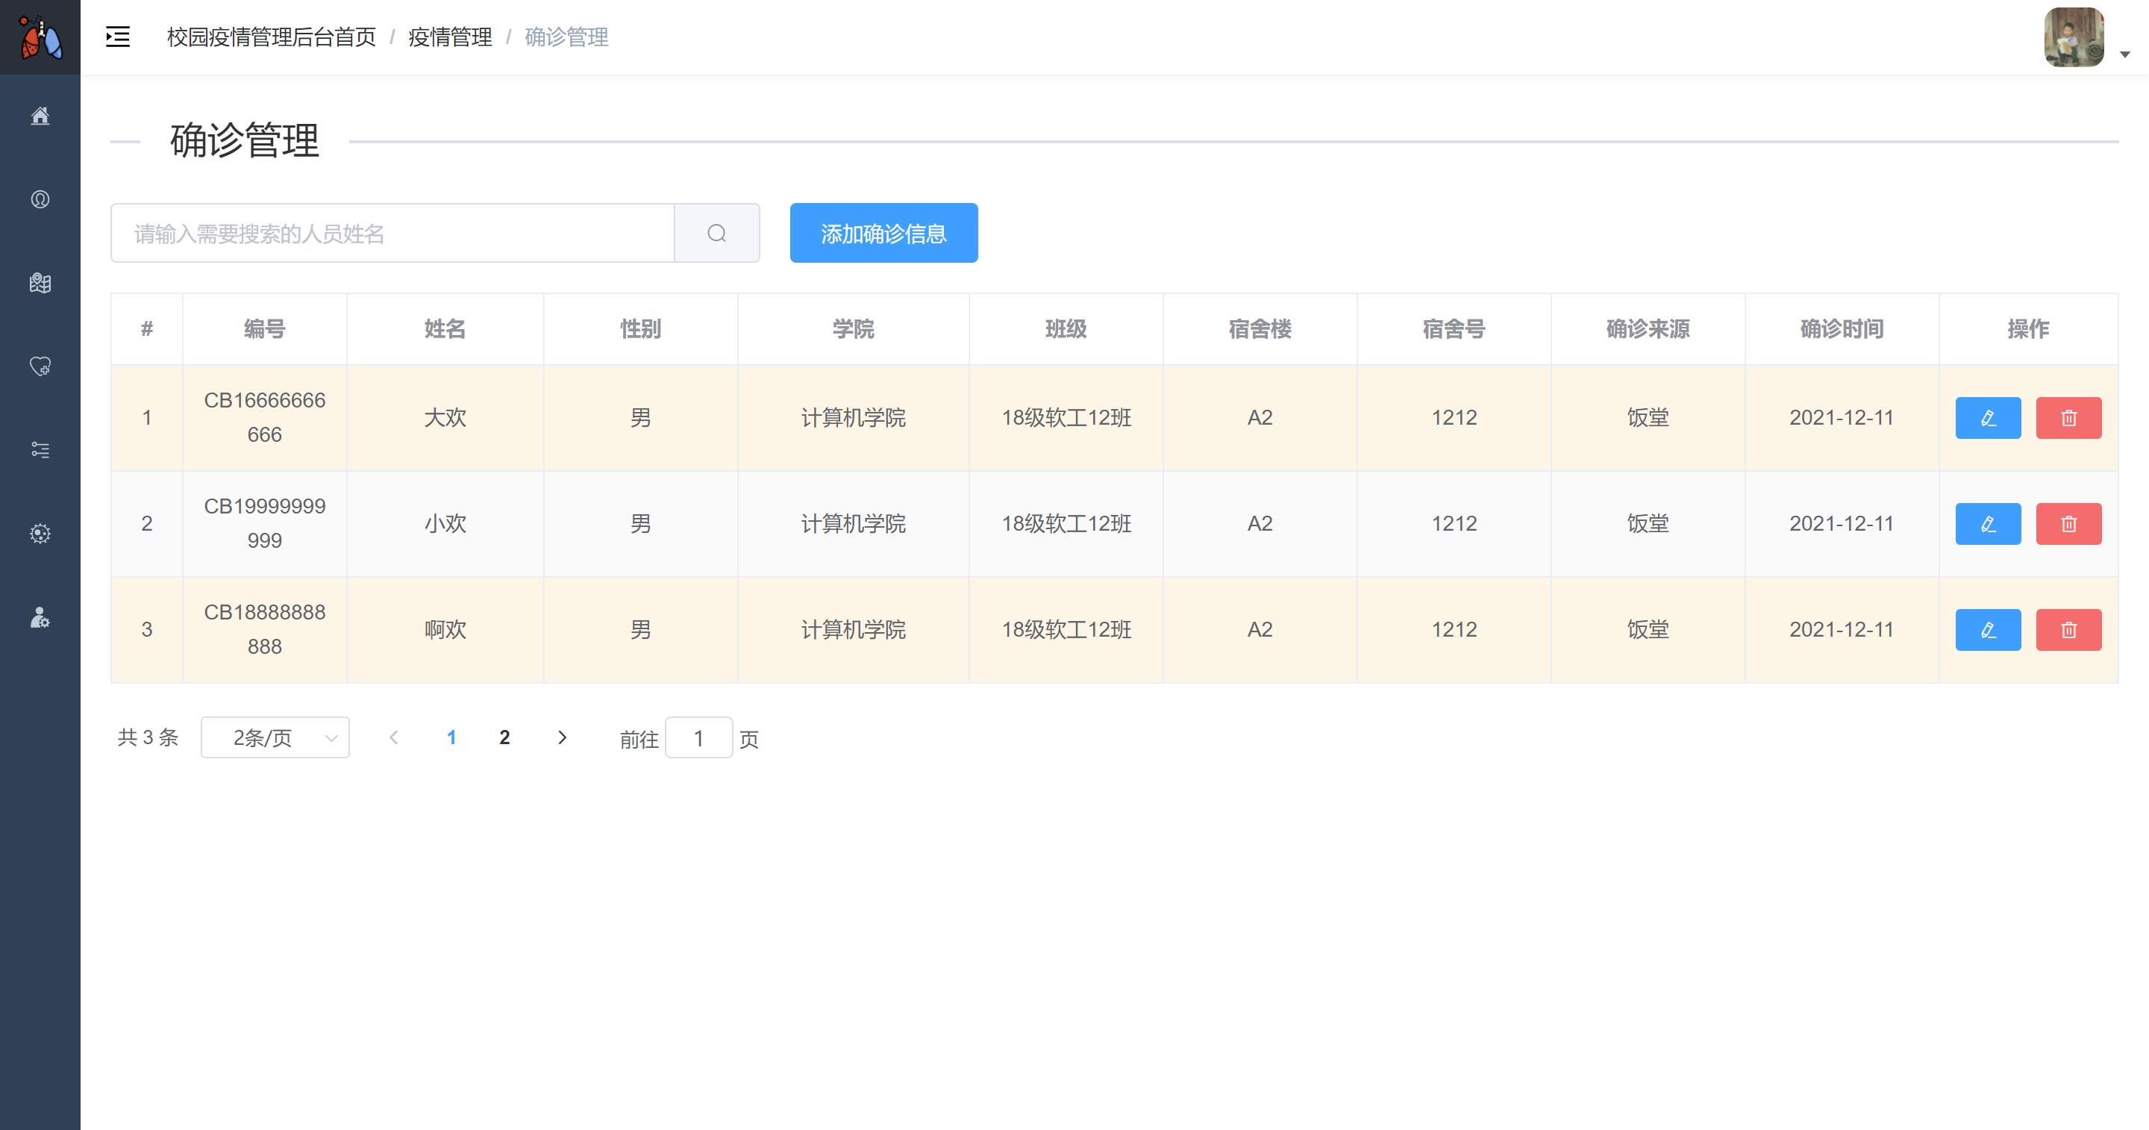The image size is (2149, 1130).
Task: Select the virus epidemic sidebar icon
Action: (40, 534)
